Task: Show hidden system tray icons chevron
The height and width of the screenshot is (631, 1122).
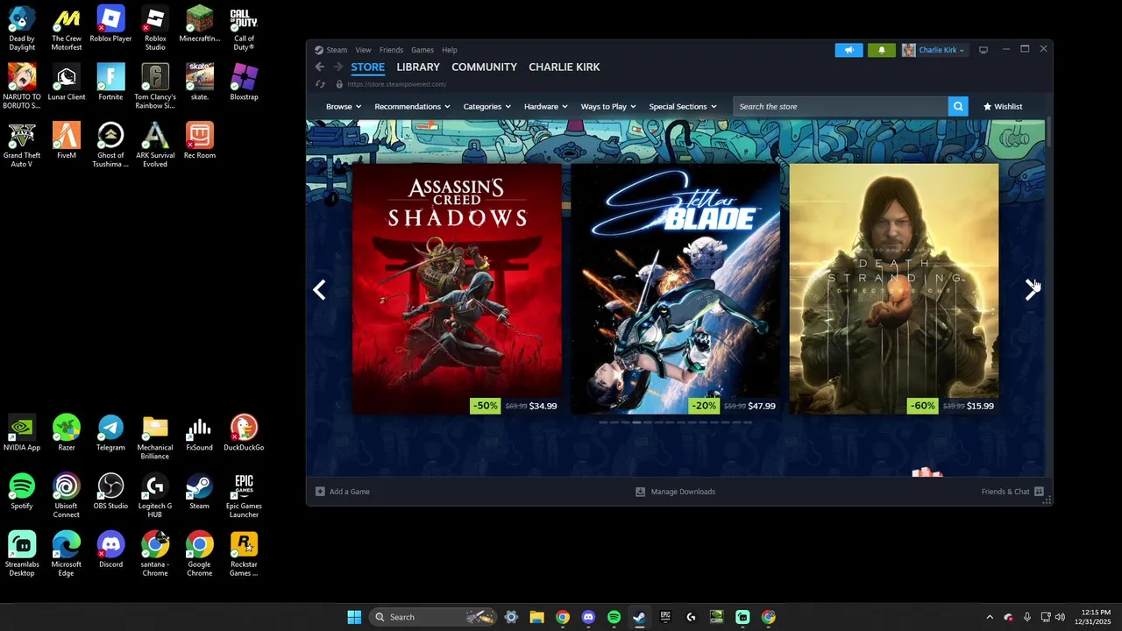Action: (990, 617)
